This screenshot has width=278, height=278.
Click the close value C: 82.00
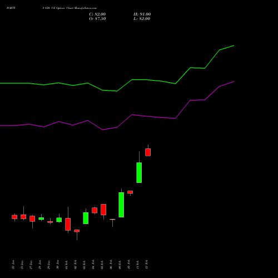97,14
